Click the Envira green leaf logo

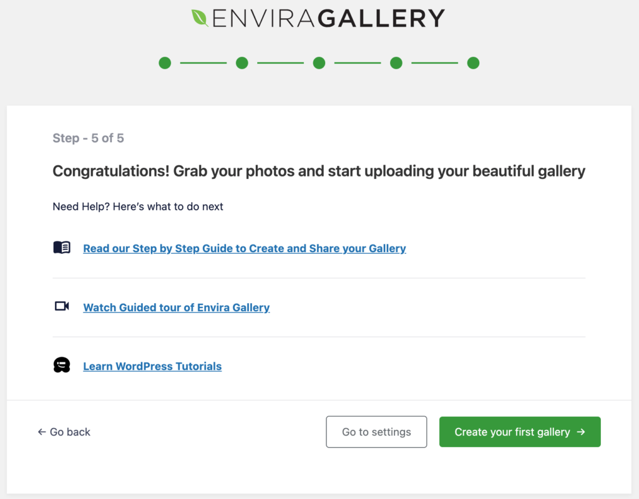tap(200, 18)
